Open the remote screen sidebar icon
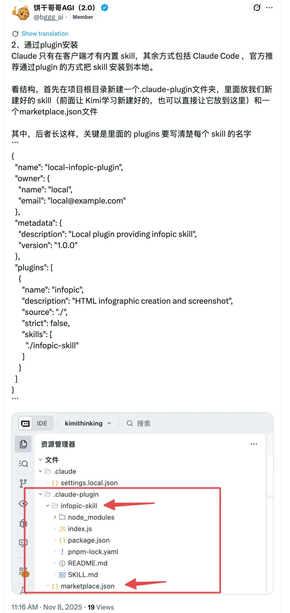Viewport: 290px width, 613px height. click(23, 543)
